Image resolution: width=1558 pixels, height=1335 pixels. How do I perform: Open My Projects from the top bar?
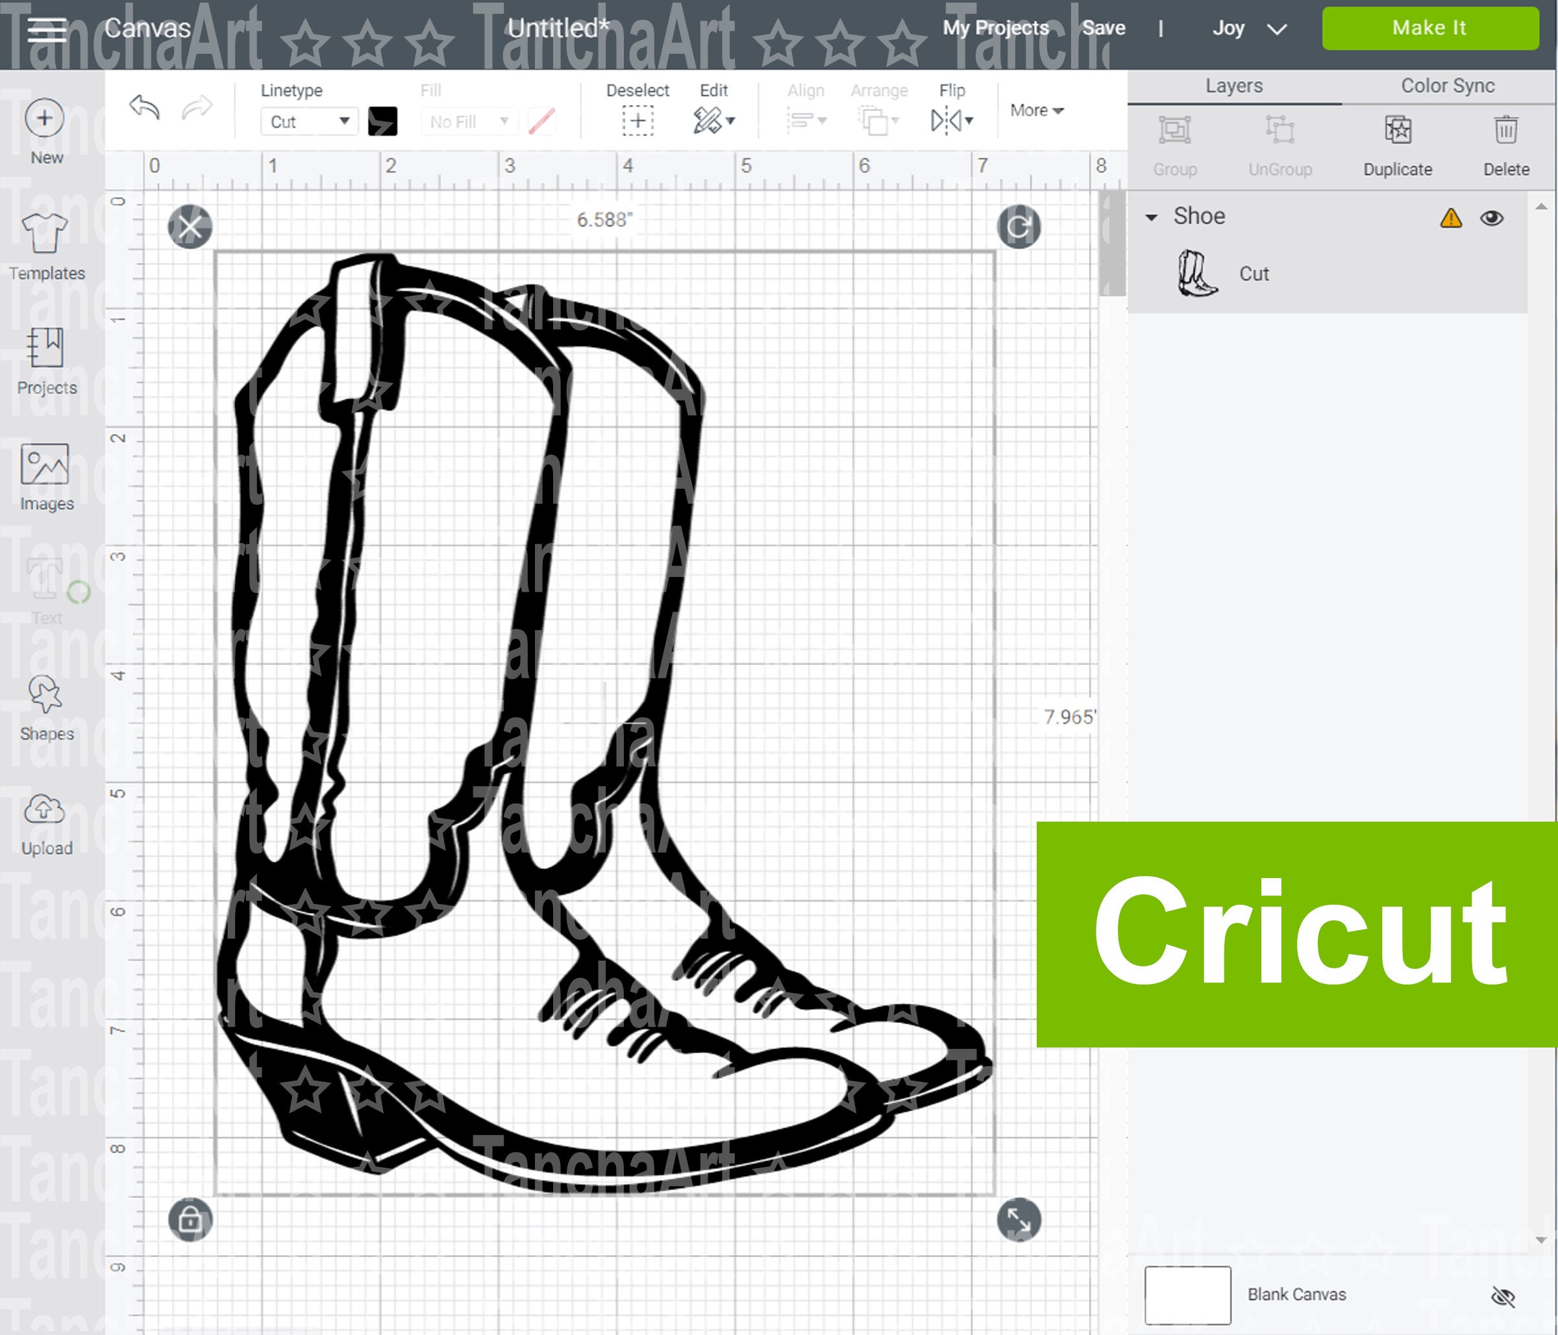996,28
